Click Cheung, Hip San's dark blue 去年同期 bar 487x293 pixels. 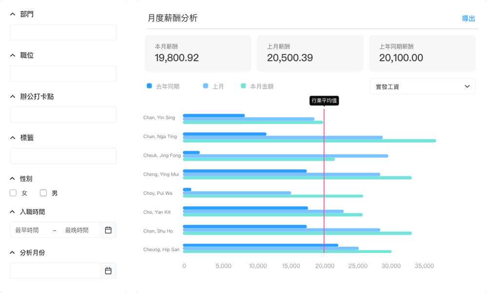pos(261,245)
